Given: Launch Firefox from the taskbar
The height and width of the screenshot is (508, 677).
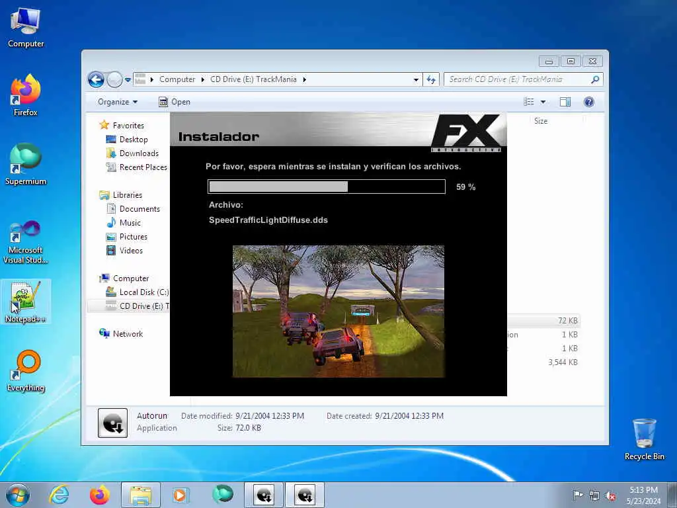Looking at the screenshot, I should (x=99, y=495).
